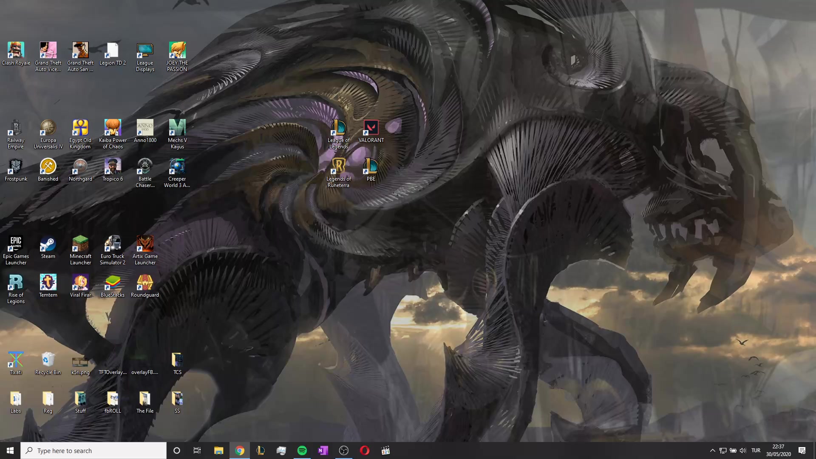Click the Kaiba Power of Chaos icon
The width and height of the screenshot is (816, 459).
tap(113, 134)
